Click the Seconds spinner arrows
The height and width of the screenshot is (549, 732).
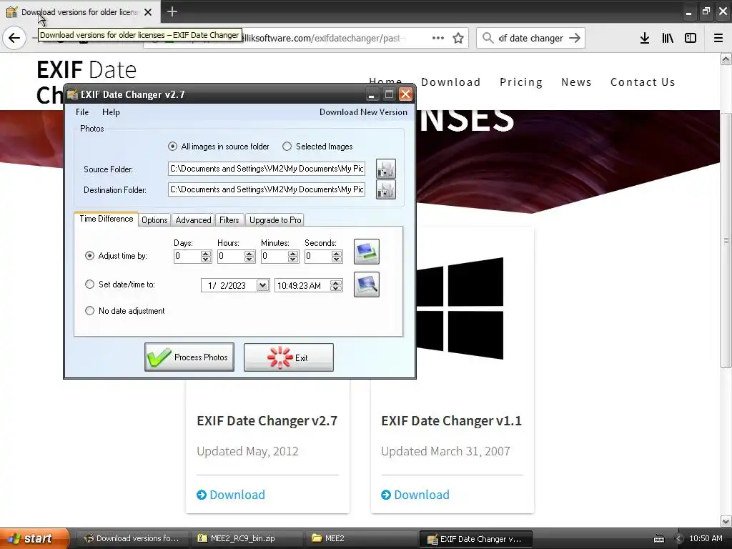coord(337,257)
